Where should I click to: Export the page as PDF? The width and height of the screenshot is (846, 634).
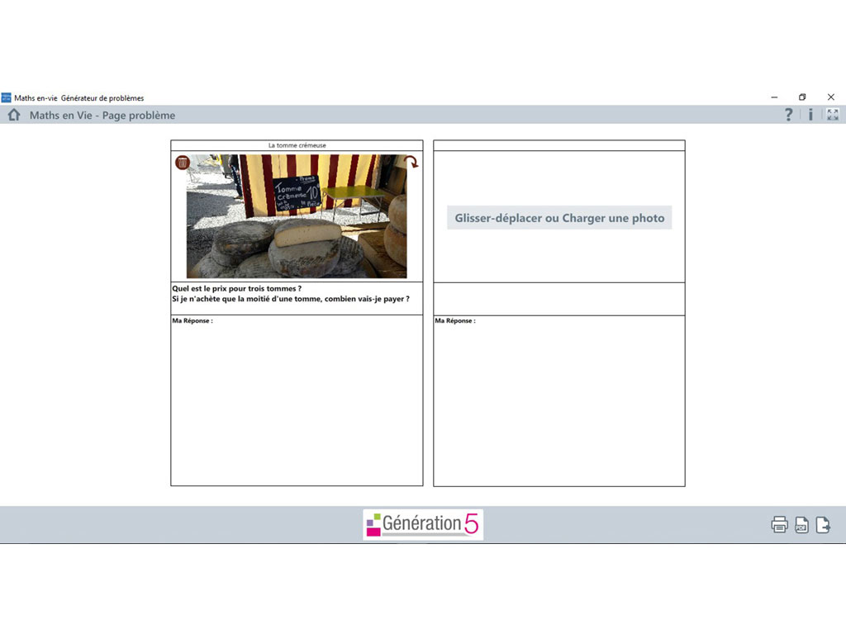pyautogui.click(x=801, y=525)
